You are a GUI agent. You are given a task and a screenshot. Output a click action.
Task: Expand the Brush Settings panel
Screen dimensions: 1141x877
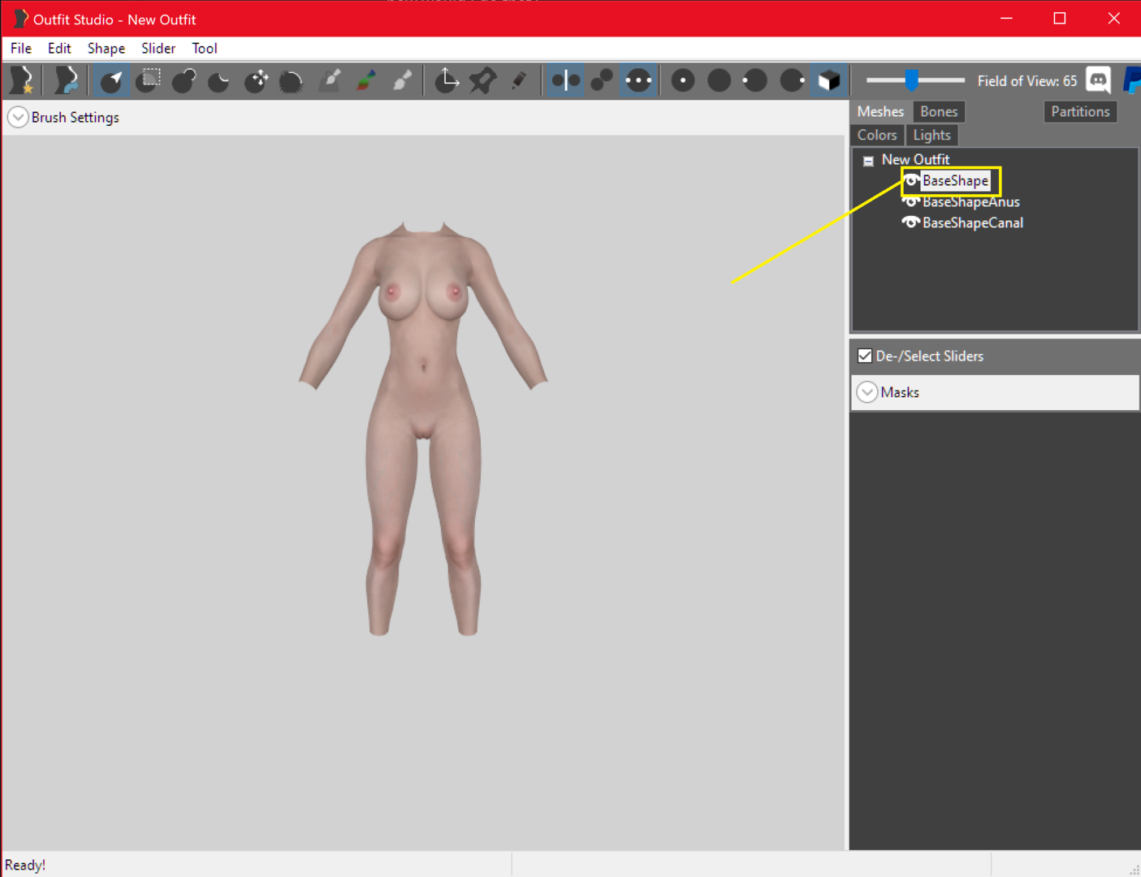click(18, 118)
